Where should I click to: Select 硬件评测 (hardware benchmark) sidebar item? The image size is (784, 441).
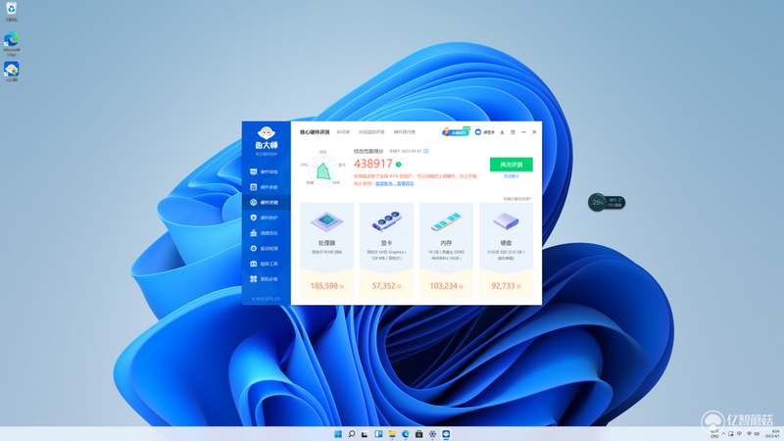tap(266, 203)
